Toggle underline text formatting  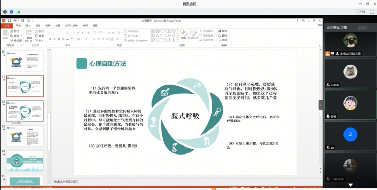(x=59, y=39)
